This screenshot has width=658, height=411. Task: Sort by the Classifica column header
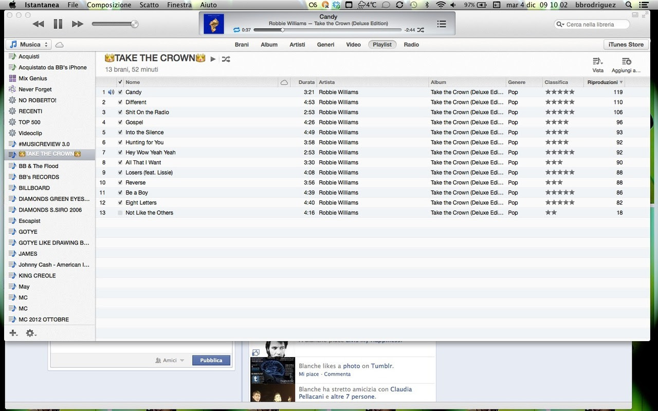click(x=556, y=82)
